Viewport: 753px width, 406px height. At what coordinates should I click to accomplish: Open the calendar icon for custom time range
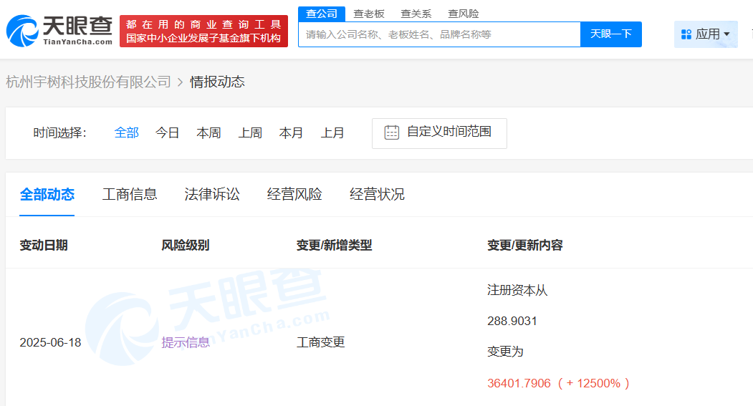pos(391,132)
